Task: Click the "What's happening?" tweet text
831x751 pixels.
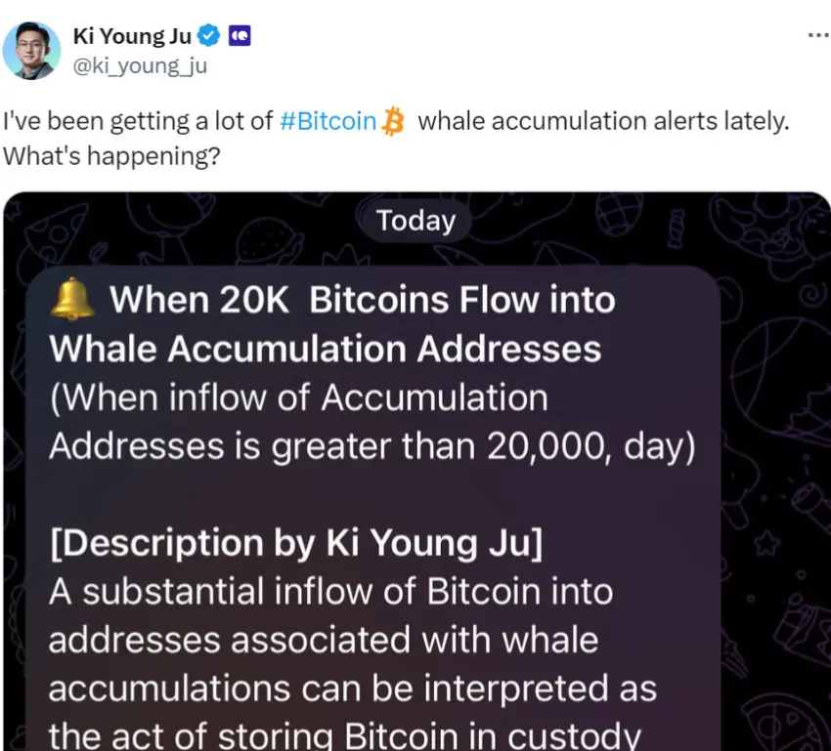Action: click(111, 156)
